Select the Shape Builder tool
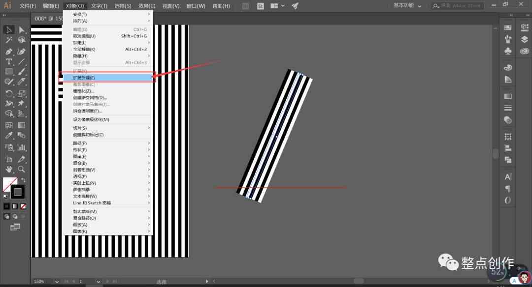The height and width of the screenshot is (287, 532). [9, 114]
